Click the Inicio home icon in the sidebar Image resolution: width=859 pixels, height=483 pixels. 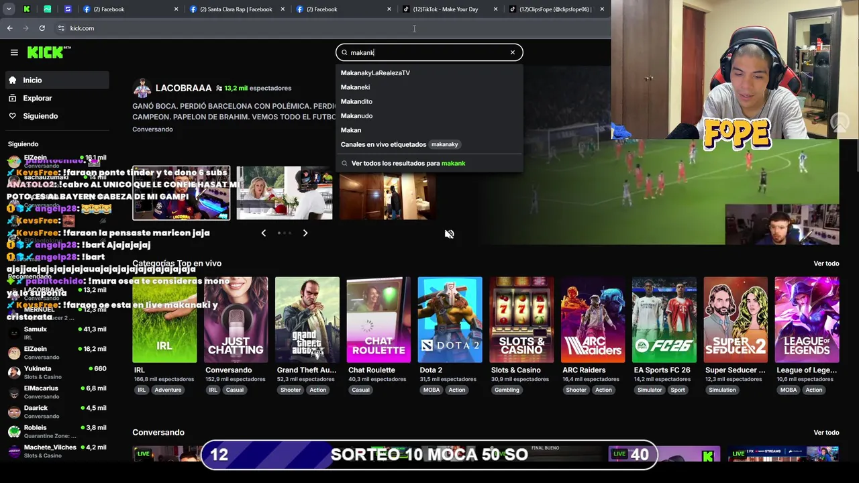[x=13, y=80]
